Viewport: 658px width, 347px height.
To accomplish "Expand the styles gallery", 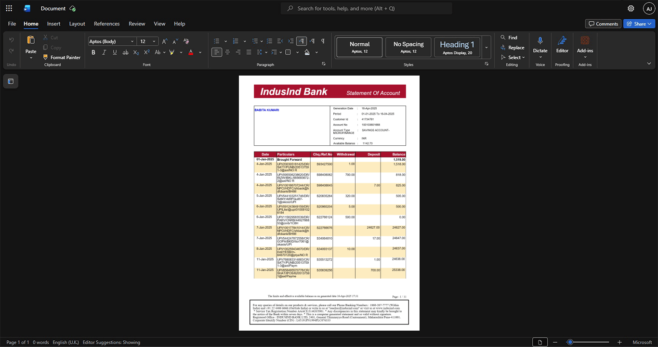I will [x=487, y=47].
